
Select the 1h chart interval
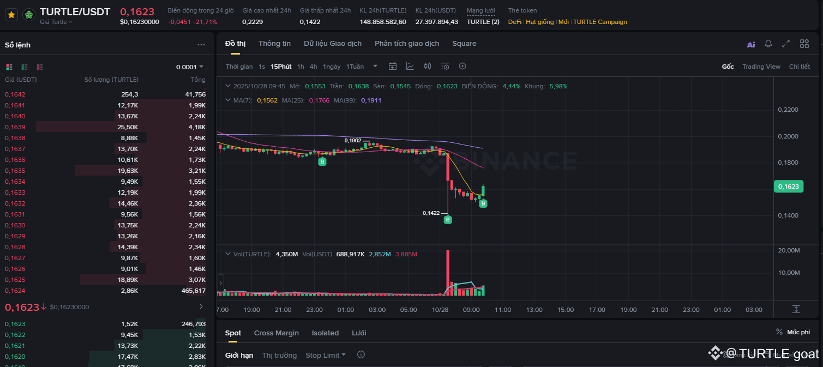click(x=301, y=67)
